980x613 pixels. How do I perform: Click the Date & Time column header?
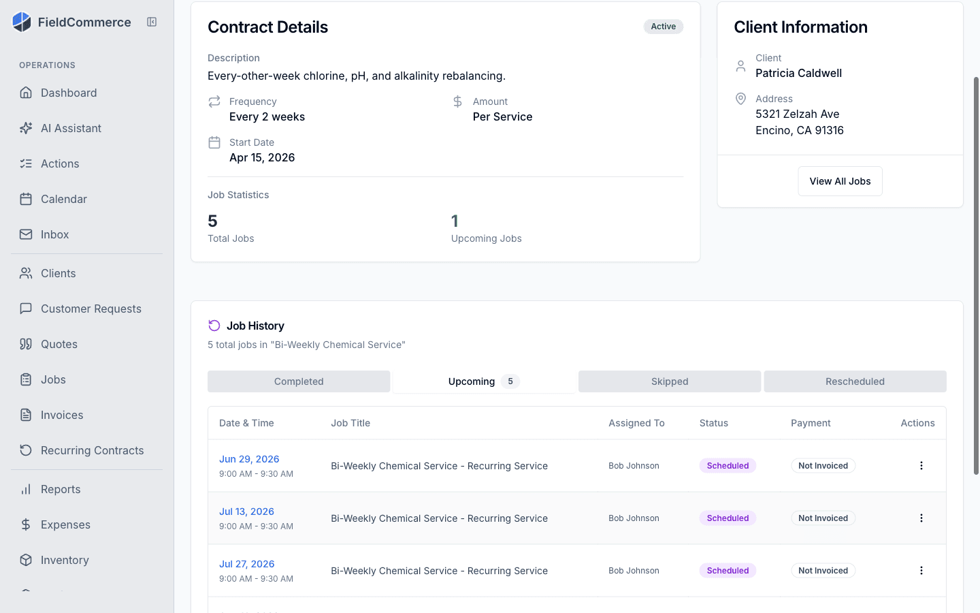[246, 423]
